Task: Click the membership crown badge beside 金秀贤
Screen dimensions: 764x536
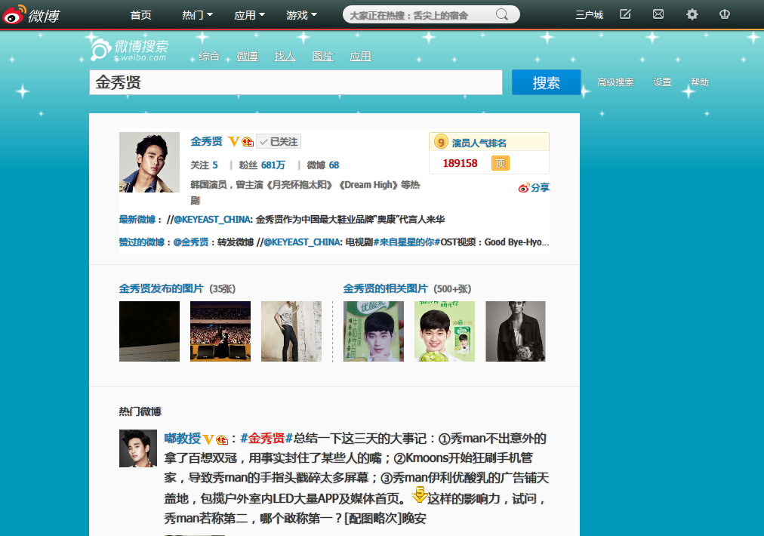Action: tap(248, 142)
